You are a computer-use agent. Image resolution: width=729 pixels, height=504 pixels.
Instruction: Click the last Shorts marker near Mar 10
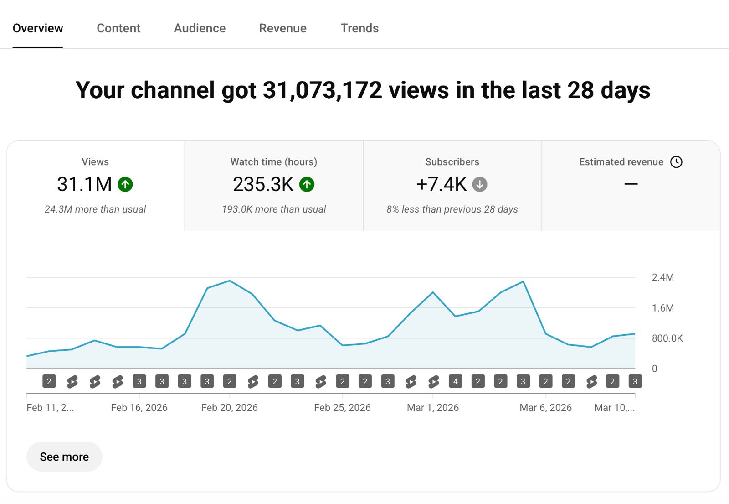pyautogui.click(x=591, y=381)
